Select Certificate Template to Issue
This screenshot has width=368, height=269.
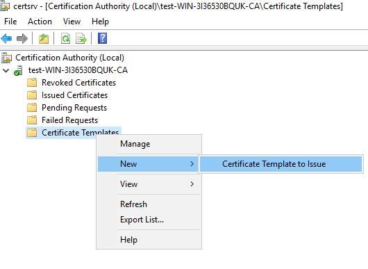[x=281, y=164]
